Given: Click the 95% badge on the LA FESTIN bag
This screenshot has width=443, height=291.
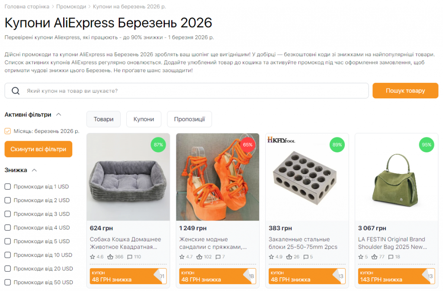Looking at the screenshot, I should (x=427, y=145).
